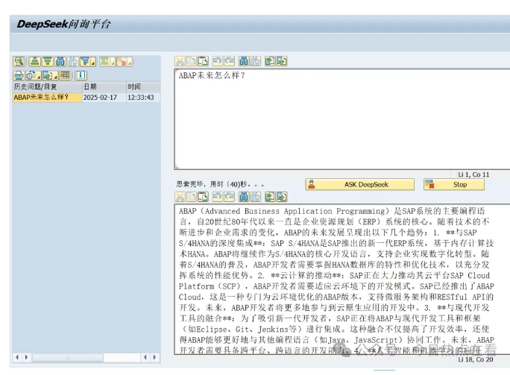Click the 'Li 1, Co 11' cursor position indicator
510x375 pixels.
click(x=473, y=174)
